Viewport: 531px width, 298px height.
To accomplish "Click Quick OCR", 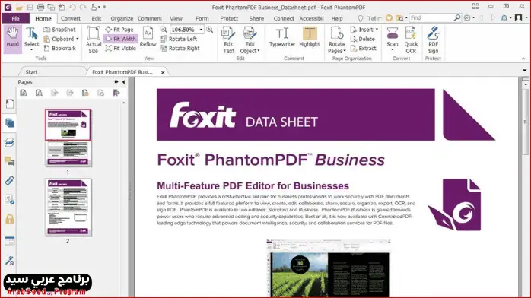I will point(411,40).
